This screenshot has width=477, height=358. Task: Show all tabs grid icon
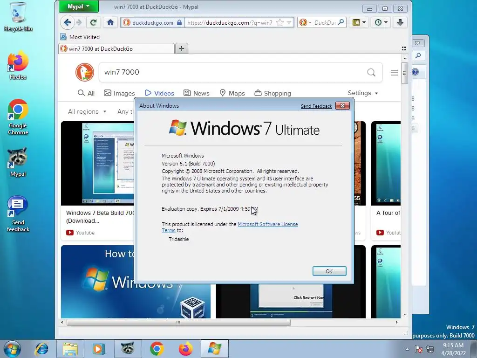pos(404,48)
